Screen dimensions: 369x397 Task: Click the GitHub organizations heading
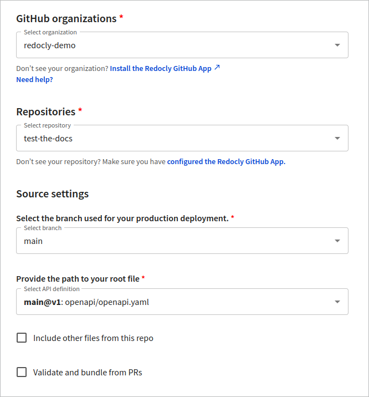[x=66, y=19]
